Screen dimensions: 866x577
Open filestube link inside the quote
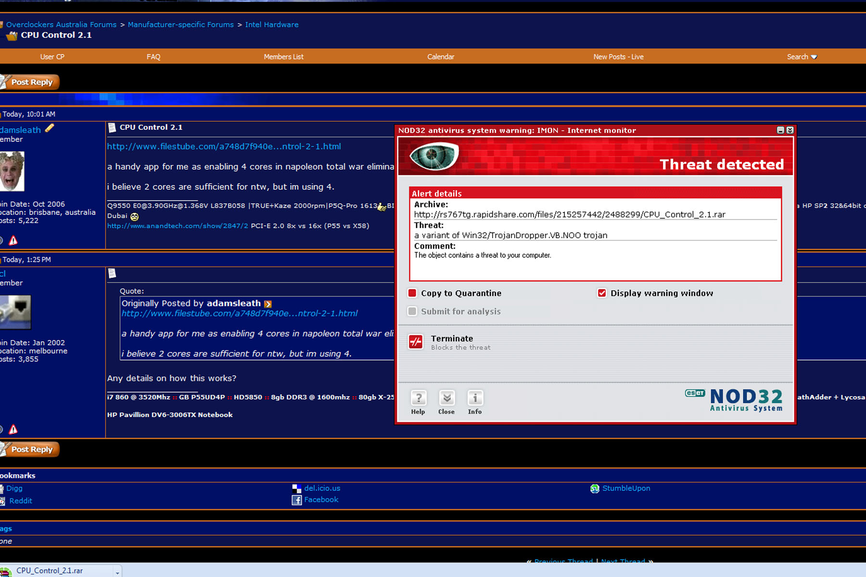tap(239, 313)
